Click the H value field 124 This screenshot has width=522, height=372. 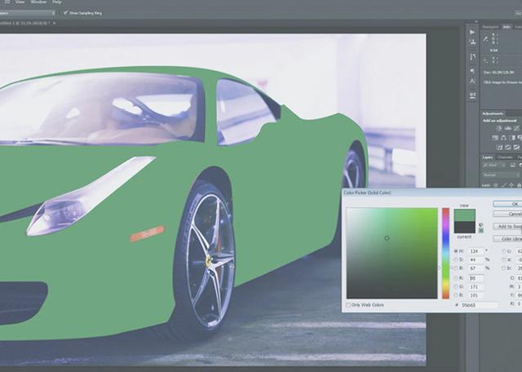coord(476,250)
